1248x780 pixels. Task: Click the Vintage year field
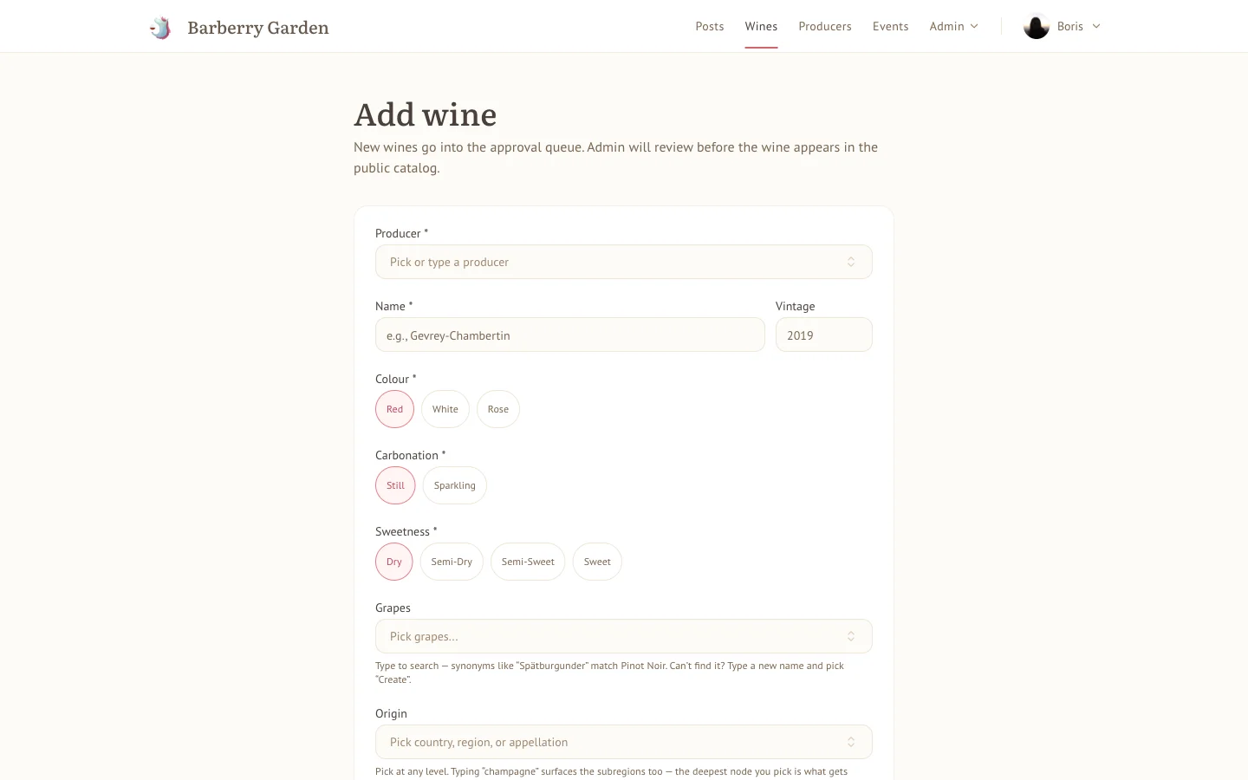coord(822,335)
